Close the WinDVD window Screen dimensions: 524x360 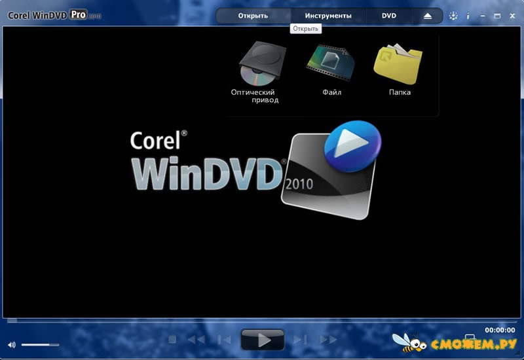click(512, 16)
